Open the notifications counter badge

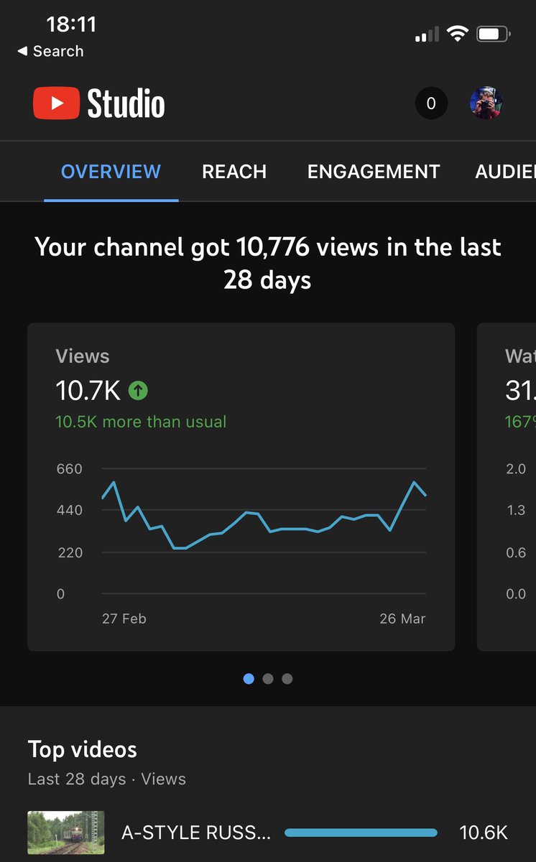(431, 103)
